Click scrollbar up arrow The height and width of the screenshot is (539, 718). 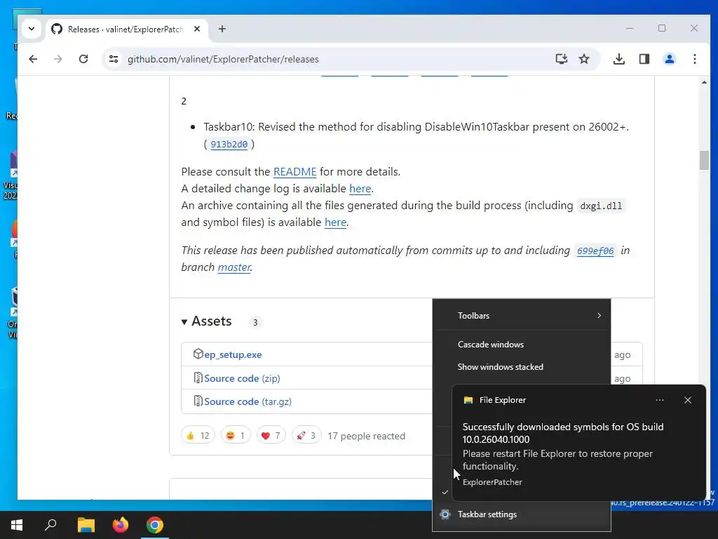[x=704, y=83]
